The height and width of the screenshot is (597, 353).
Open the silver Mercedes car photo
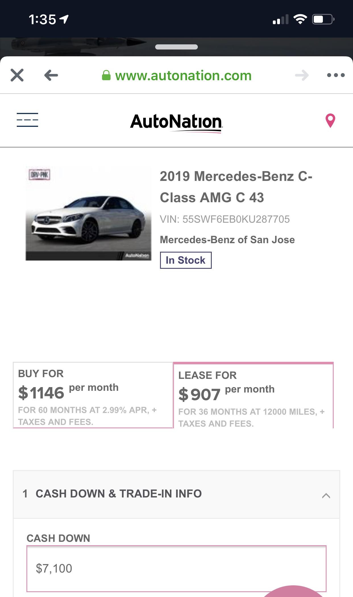pyautogui.click(x=88, y=214)
